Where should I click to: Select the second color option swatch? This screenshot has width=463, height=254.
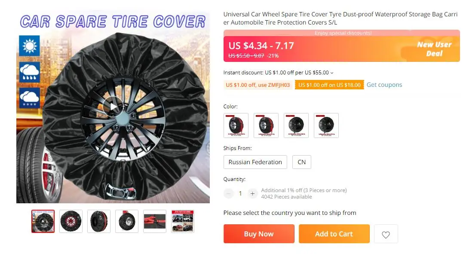(266, 125)
